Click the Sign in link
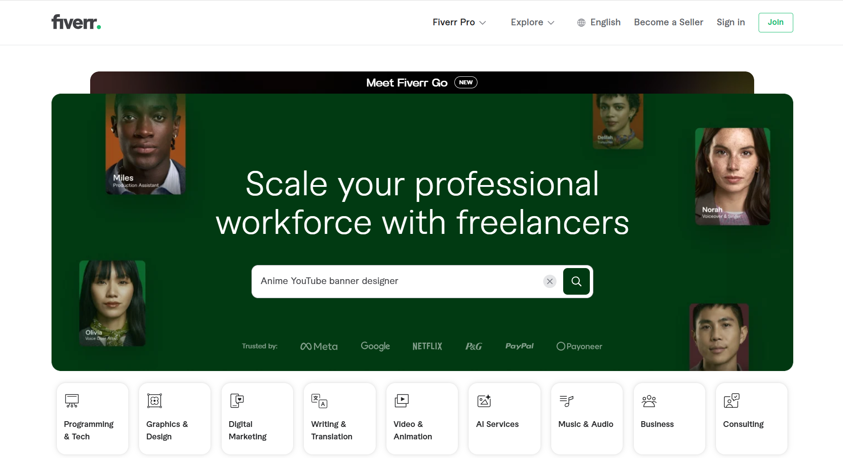Viewport: 843px width, 458px height. [x=731, y=22]
